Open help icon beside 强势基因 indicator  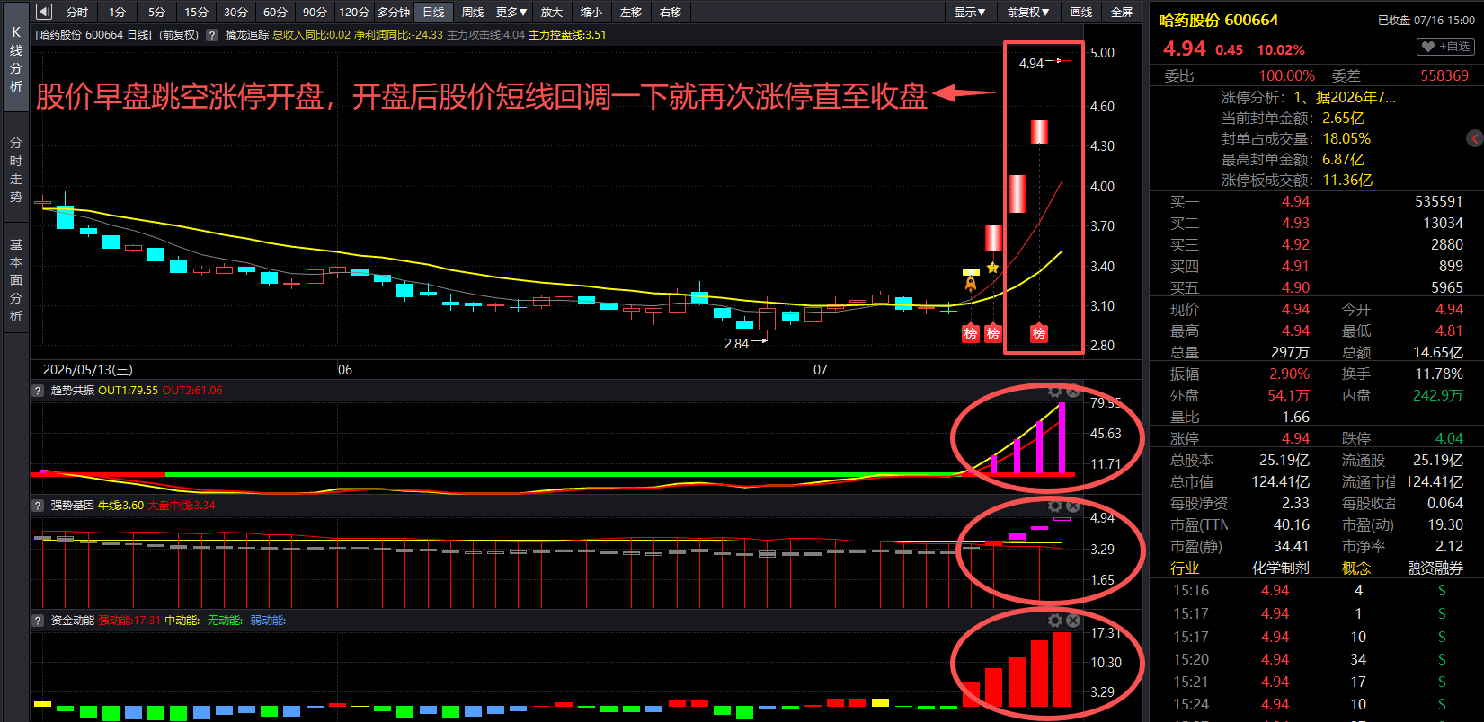click(x=38, y=506)
